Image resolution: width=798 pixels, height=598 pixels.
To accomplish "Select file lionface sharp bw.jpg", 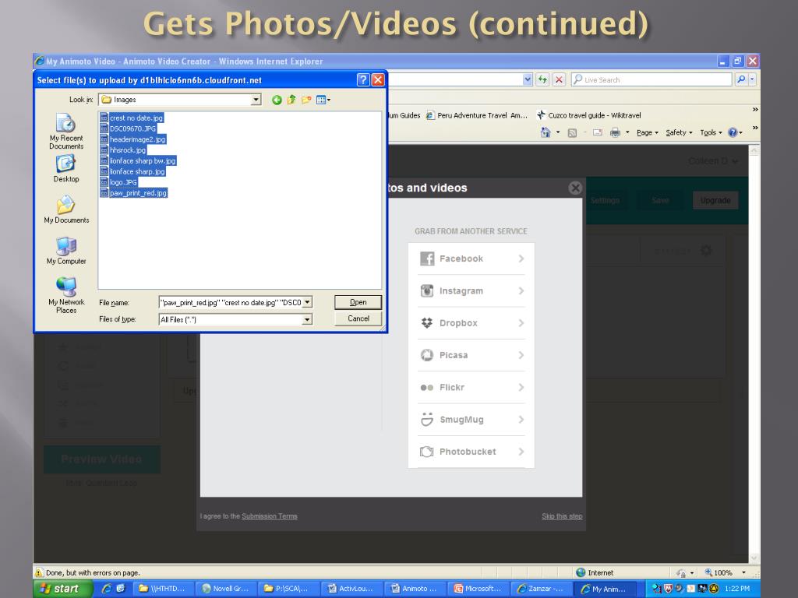I will (x=139, y=160).
